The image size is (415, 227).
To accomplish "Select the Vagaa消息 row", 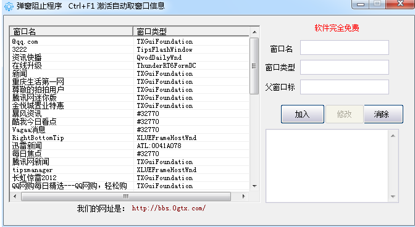I will (x=130, y=130).
